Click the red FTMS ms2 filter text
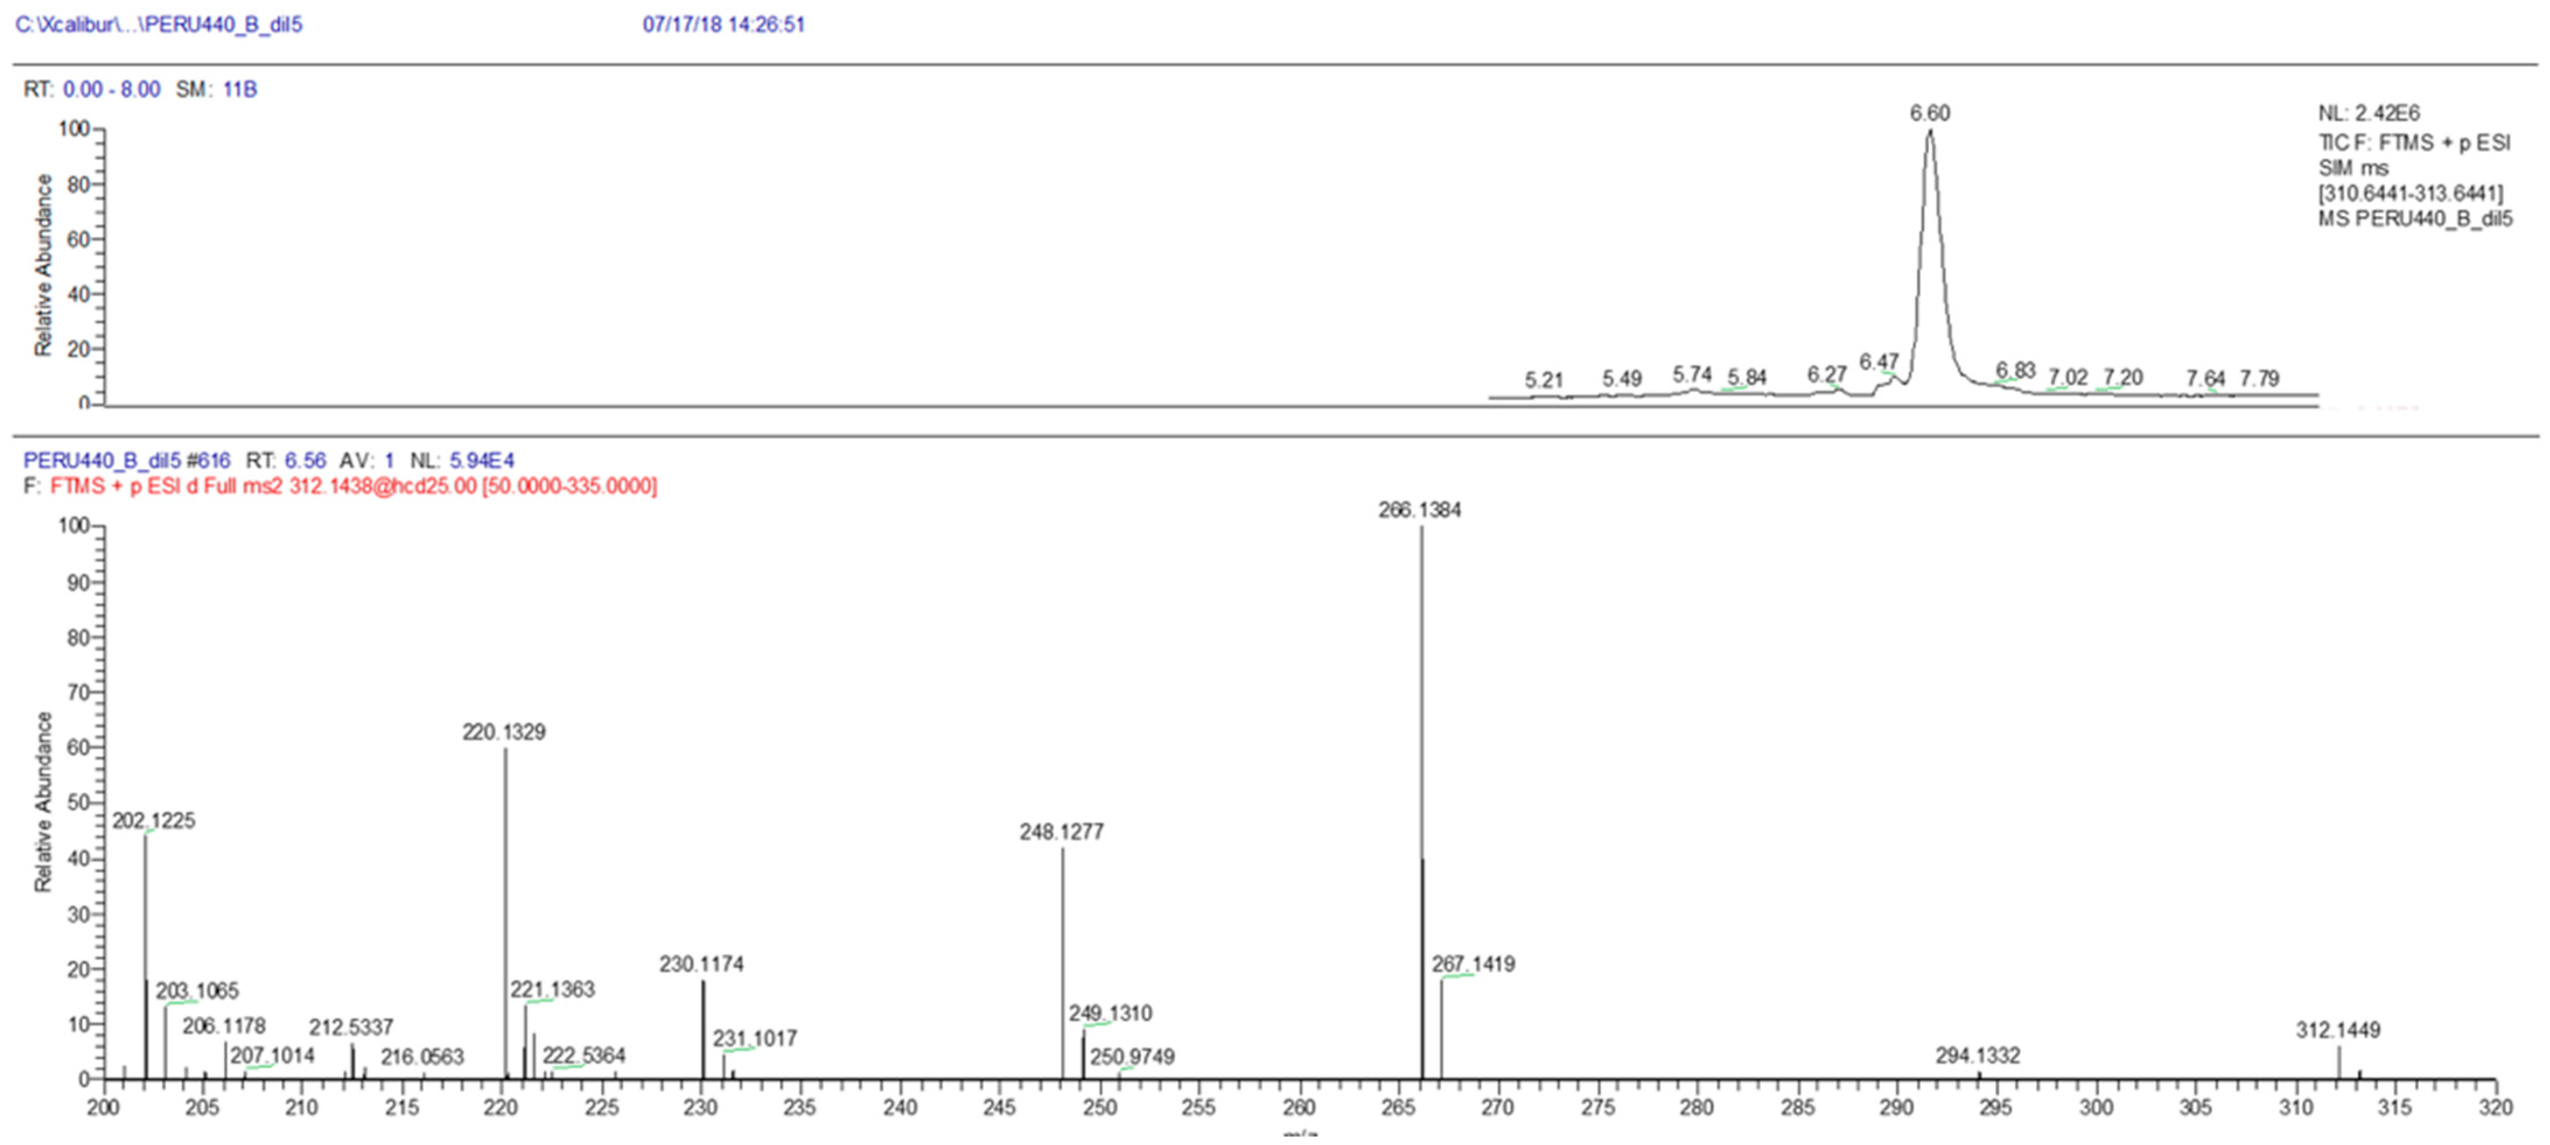Viewport: 2550px width, 1145px height. point(352,486)
